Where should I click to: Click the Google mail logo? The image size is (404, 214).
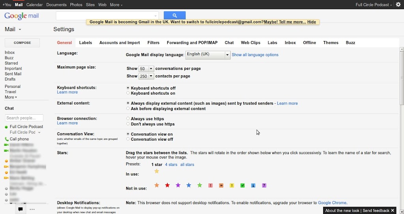(21, 16)
